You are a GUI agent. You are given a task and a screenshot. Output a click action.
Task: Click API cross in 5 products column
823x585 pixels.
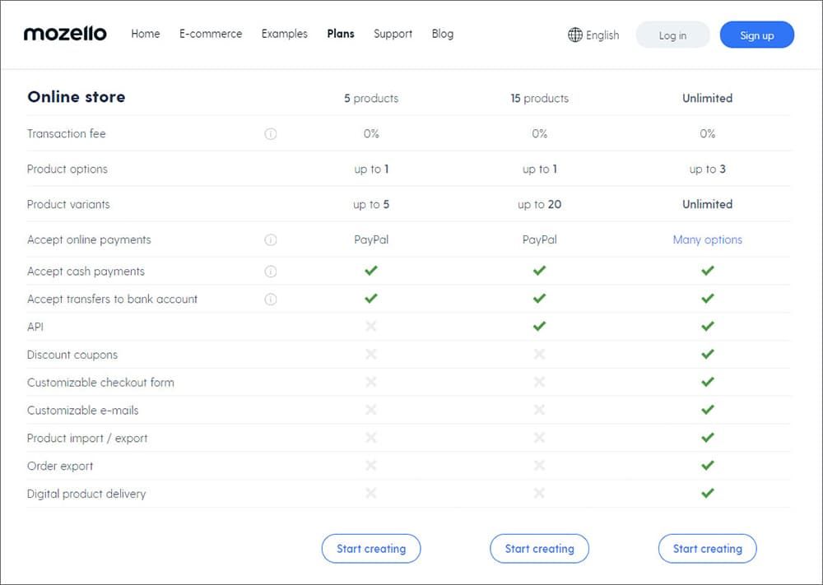click(371, 327)
